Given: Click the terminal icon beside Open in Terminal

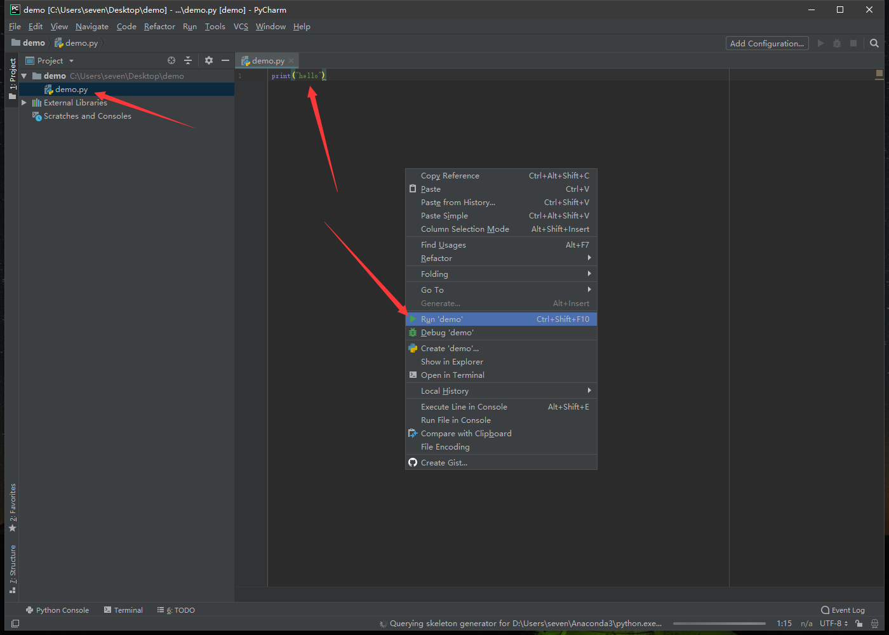Looking at the screenshot, I should [413, 375].
